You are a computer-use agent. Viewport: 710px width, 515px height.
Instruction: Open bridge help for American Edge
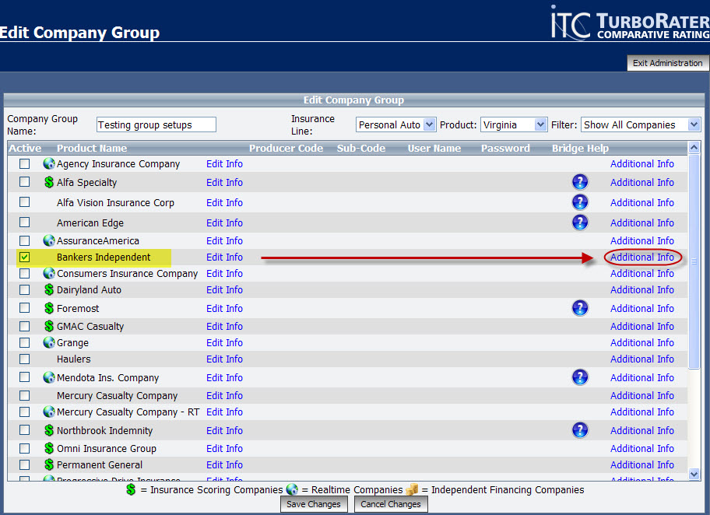580,222
